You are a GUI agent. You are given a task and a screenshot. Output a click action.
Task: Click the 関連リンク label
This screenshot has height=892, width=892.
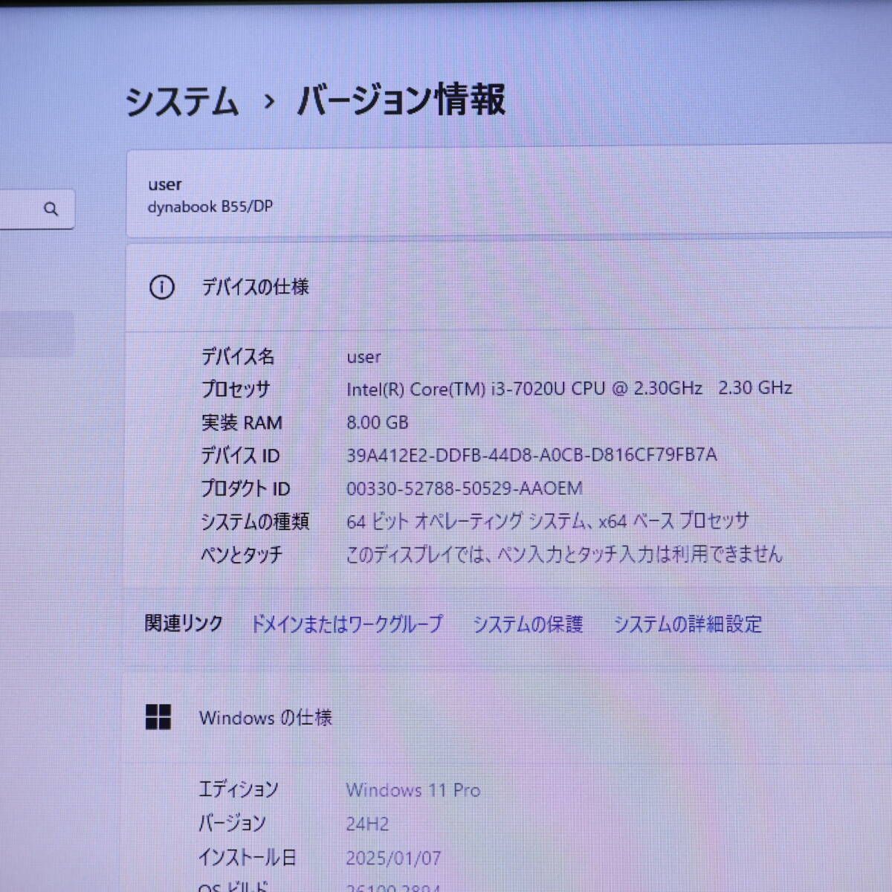coord(184,623)
